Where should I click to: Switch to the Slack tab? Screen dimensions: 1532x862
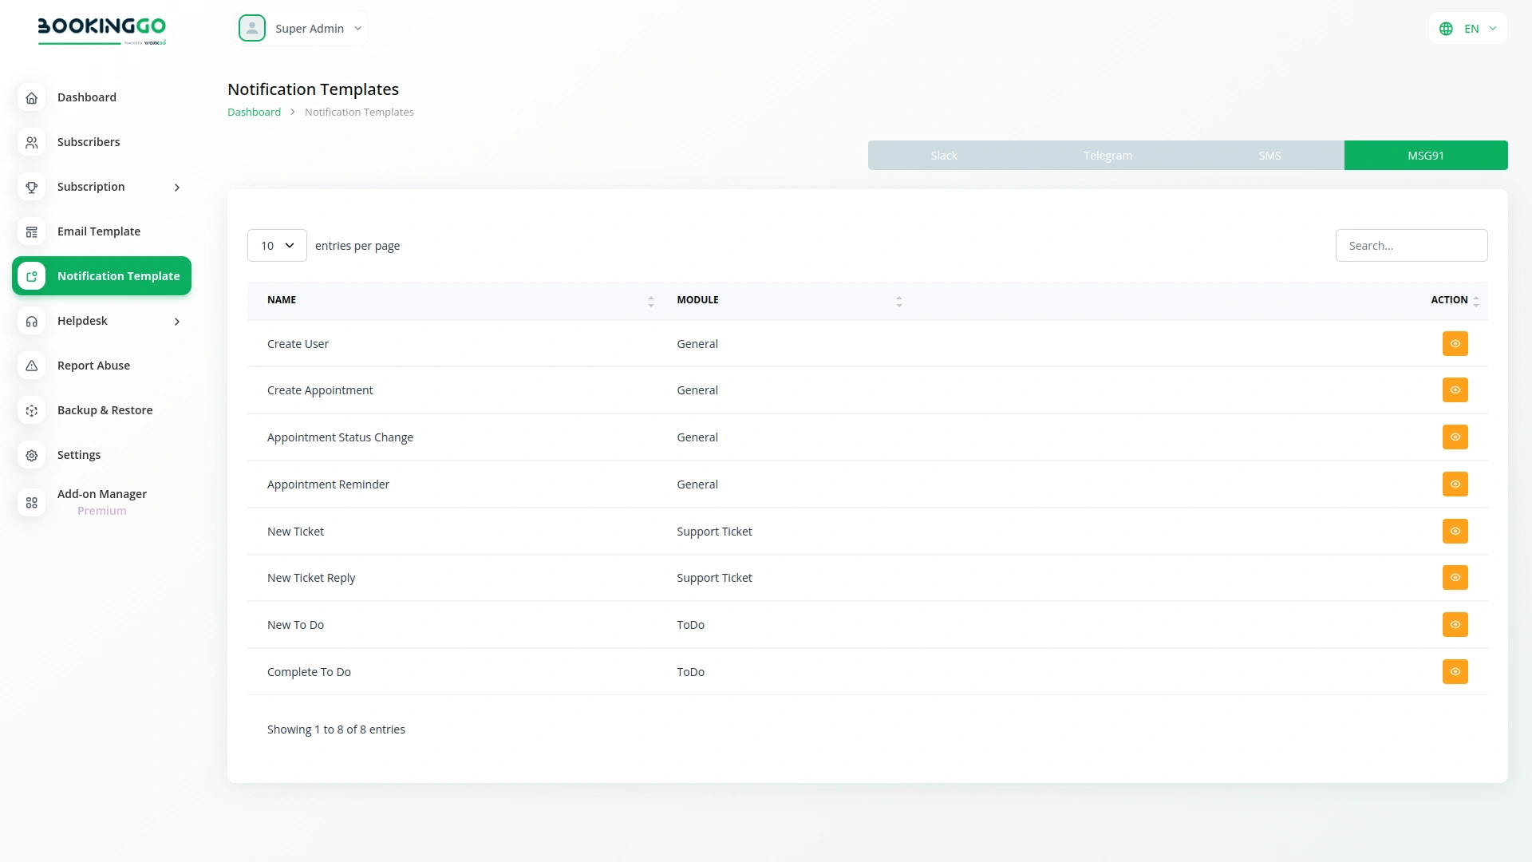click(x=943, y=156)
